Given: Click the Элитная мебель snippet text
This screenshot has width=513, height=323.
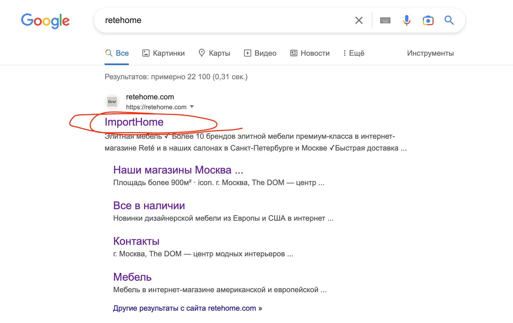Looking at the screenshot, I should click(255, 142).
